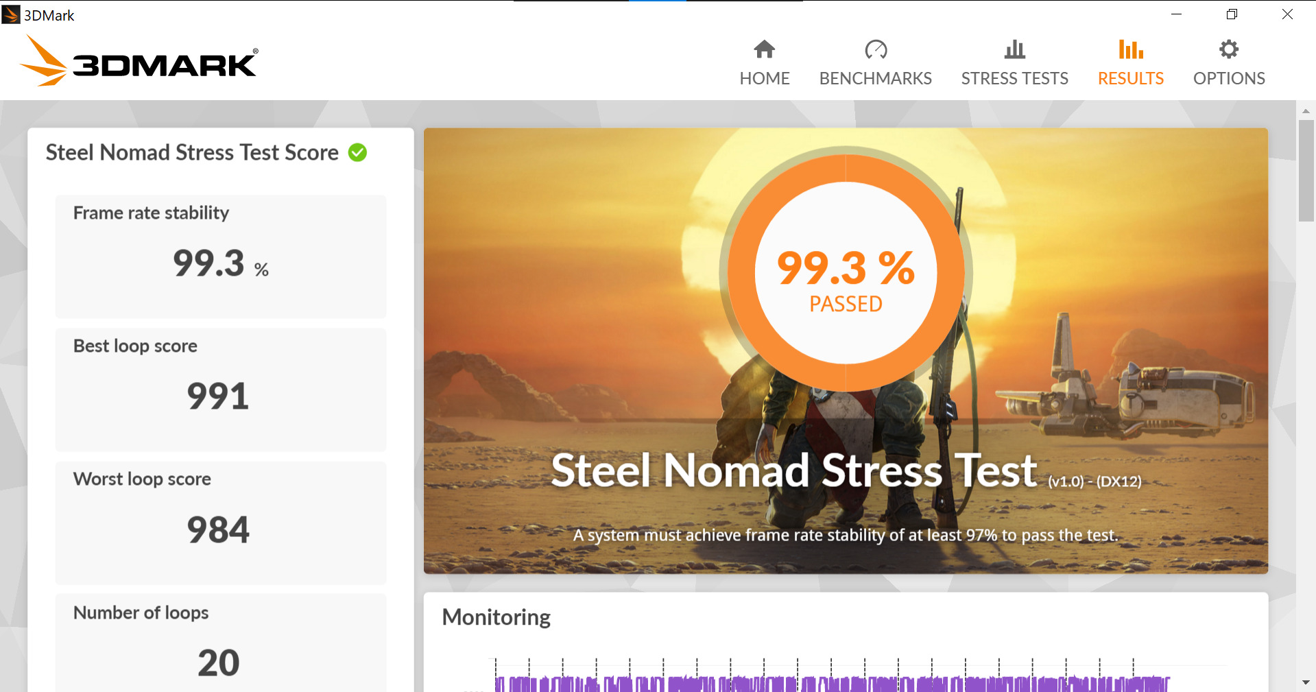Open the Benchmarks gauge icon
This screenshot has width=1316, height=692.
[876, 49]
